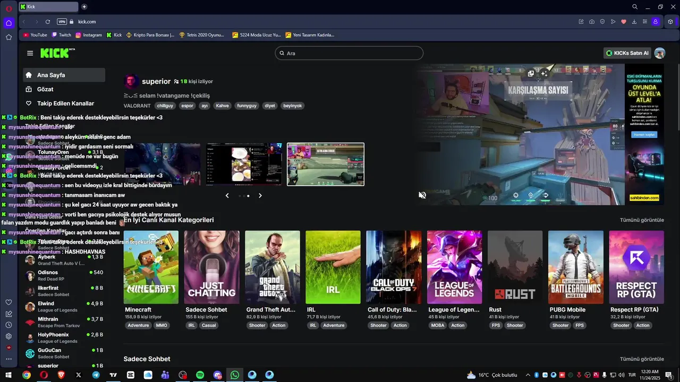
Task: Open PUBG Mobile category card
Action: coord(576,267)
